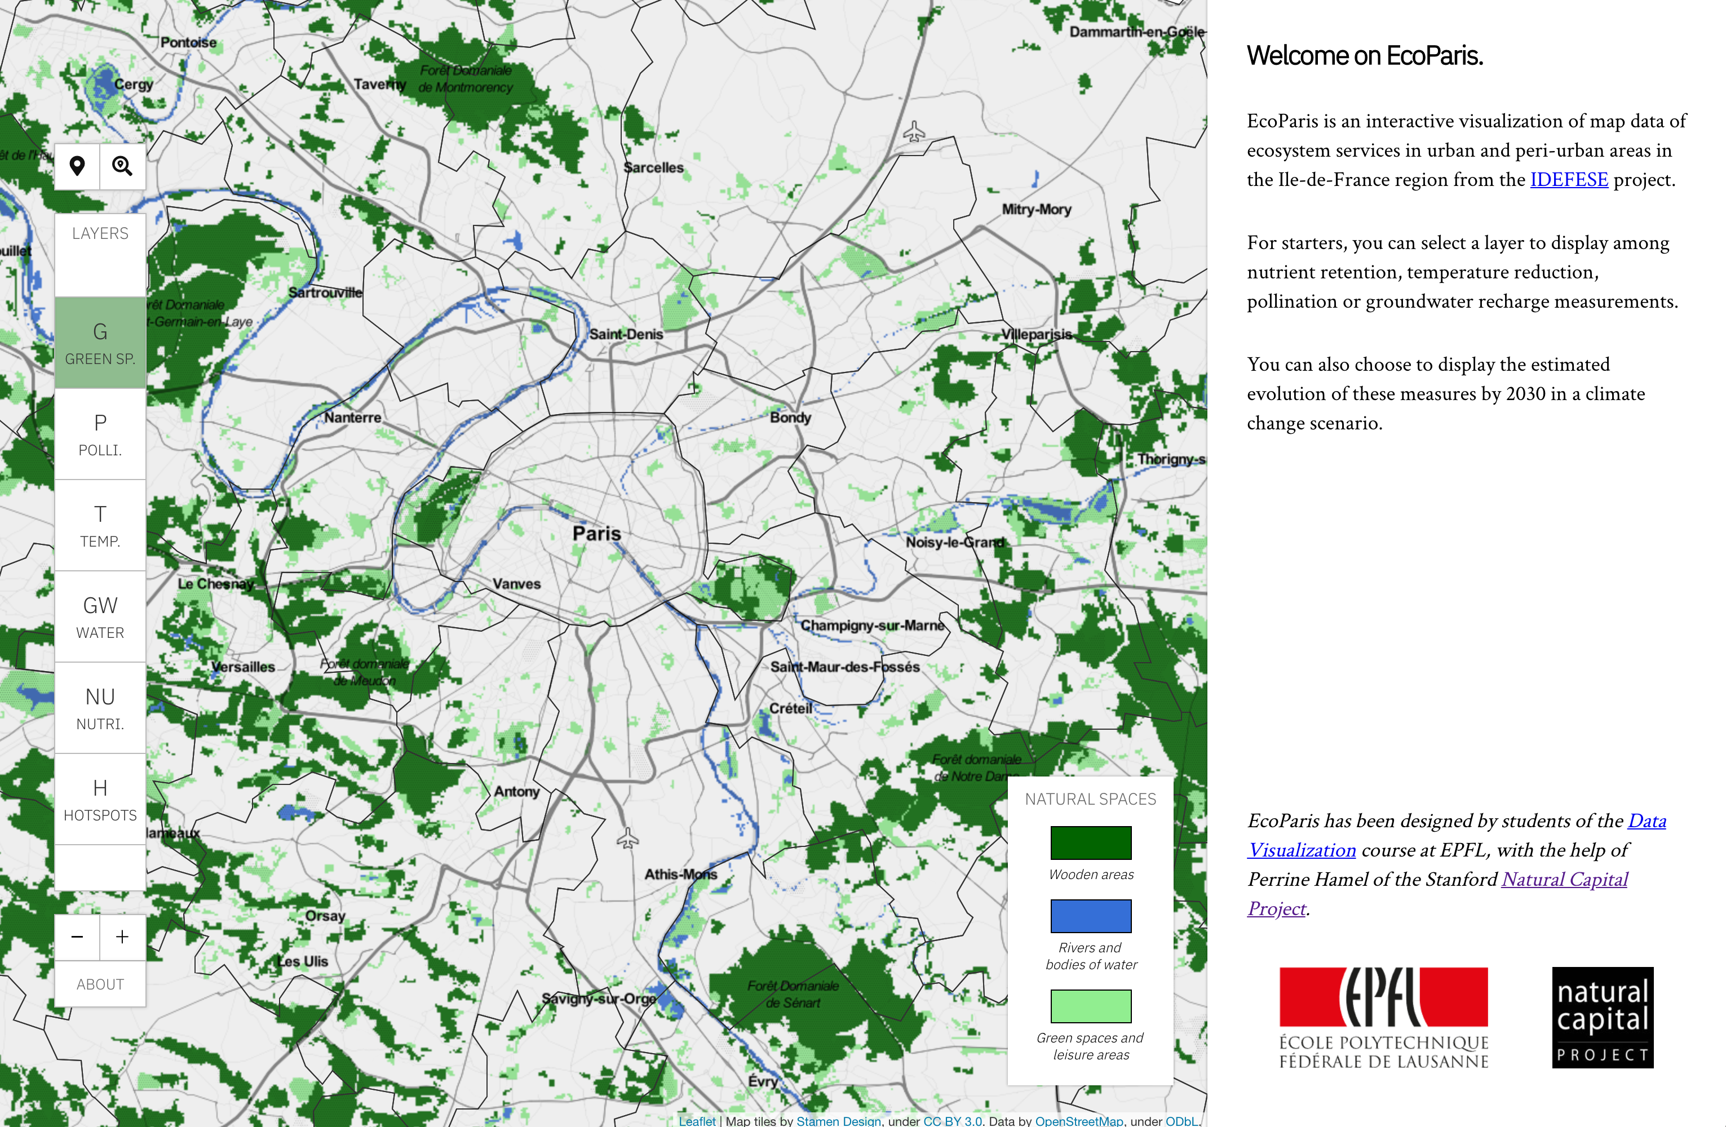Enable the Temperature layer
The height and width of the screenshot is (1127, 1726).
(100, 525)
